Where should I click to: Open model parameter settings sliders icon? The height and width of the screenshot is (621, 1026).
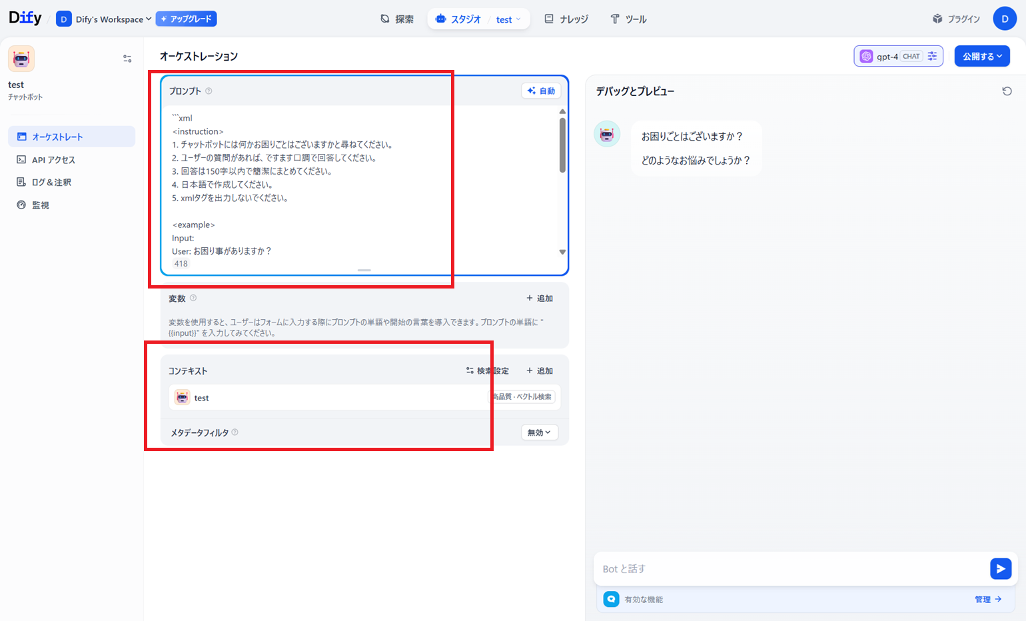[x=932, y=57]
